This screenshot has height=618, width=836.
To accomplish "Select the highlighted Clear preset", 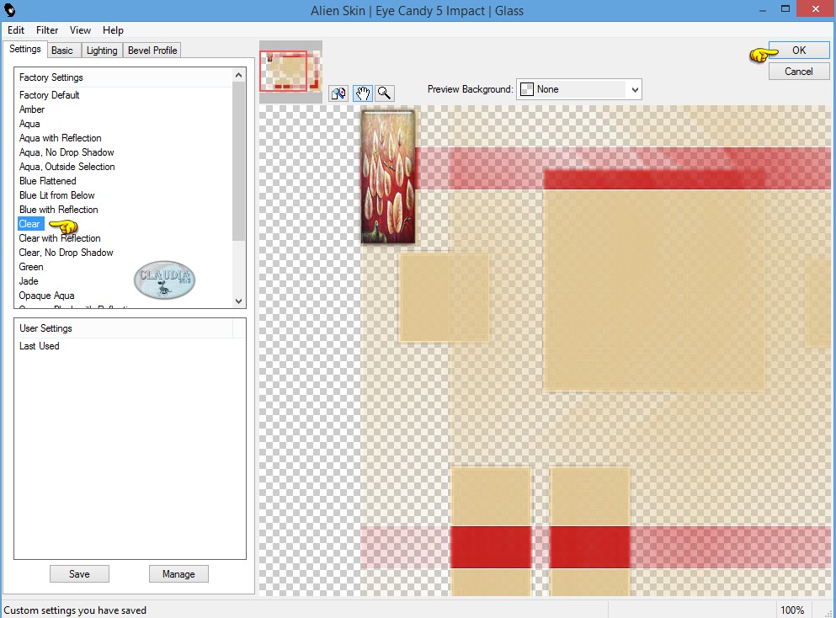I will click(29, 225).
